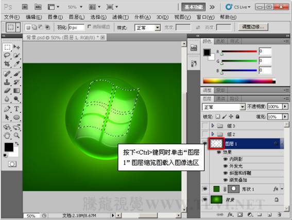Swap foreground and background colors
Image resolution: width=292 pixels, height=220 pixels.
coord(17,143)
